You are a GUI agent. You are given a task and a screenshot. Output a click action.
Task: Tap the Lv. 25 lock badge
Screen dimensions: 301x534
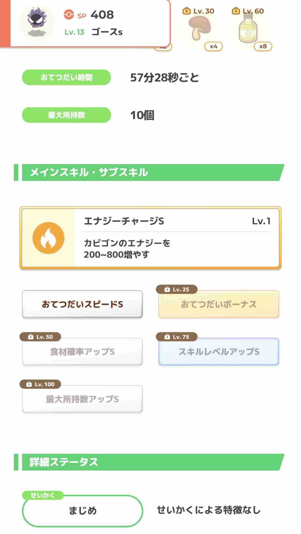(177, 289)
